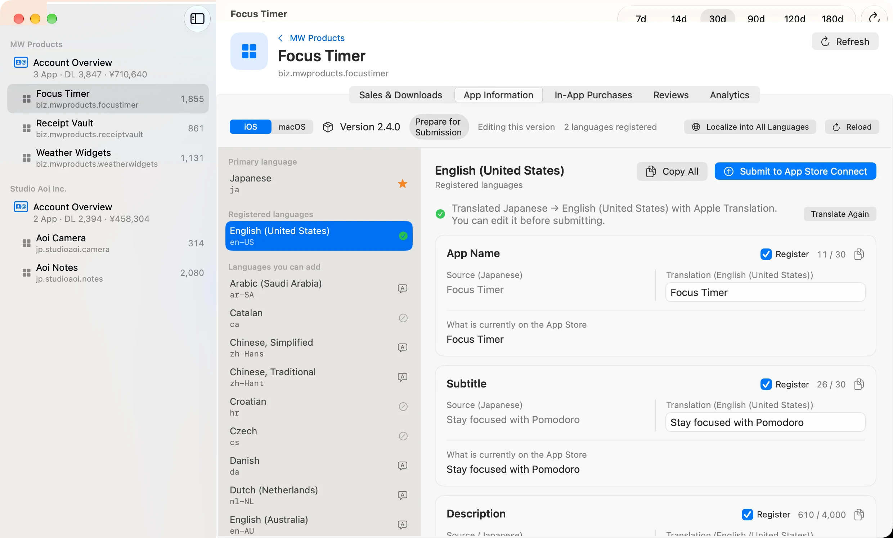
Task: Click the unavailable icon for Catalan
Action: (x=403, y=318)
